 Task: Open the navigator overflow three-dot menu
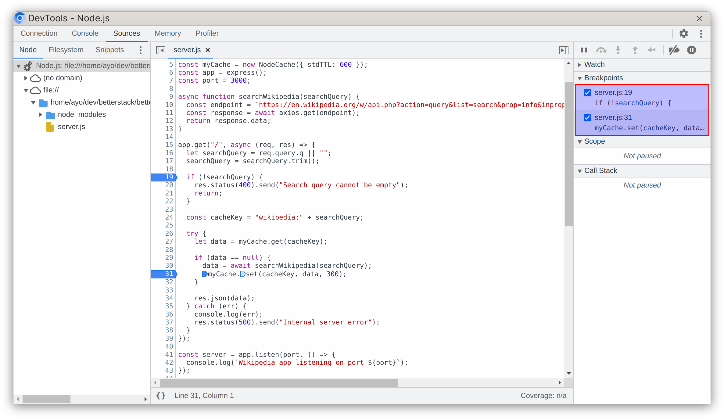pos(140,50)
